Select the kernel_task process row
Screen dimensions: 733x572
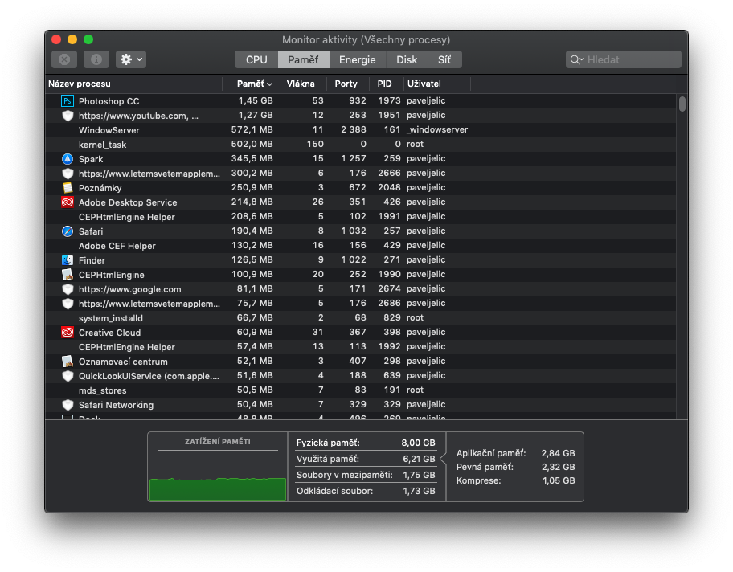click(x=241, y=145)
